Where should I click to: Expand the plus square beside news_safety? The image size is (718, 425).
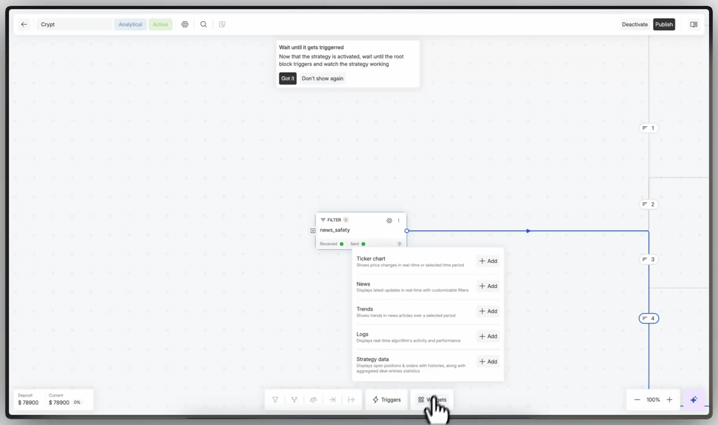[313, 231]
